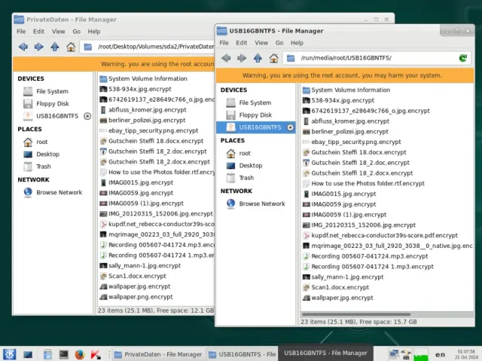
Task: Eject USB16GBNTFS in the PrivateDaten window sidebar
Action: 88,116
